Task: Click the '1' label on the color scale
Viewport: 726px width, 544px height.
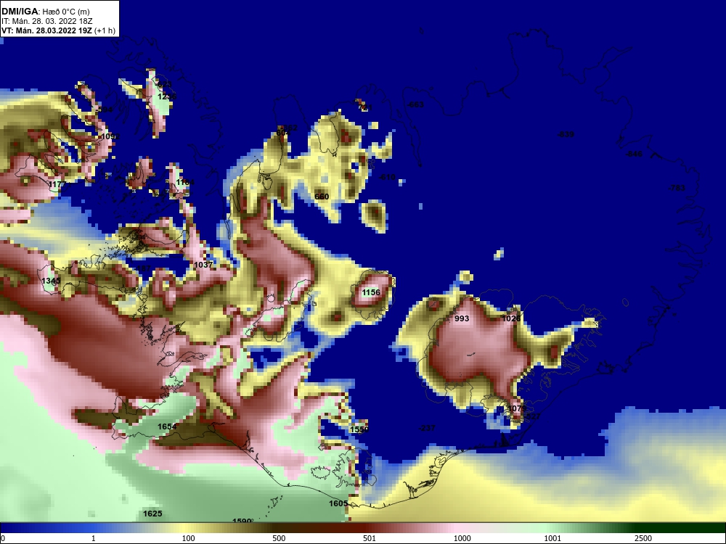Action: pos(94,538)
